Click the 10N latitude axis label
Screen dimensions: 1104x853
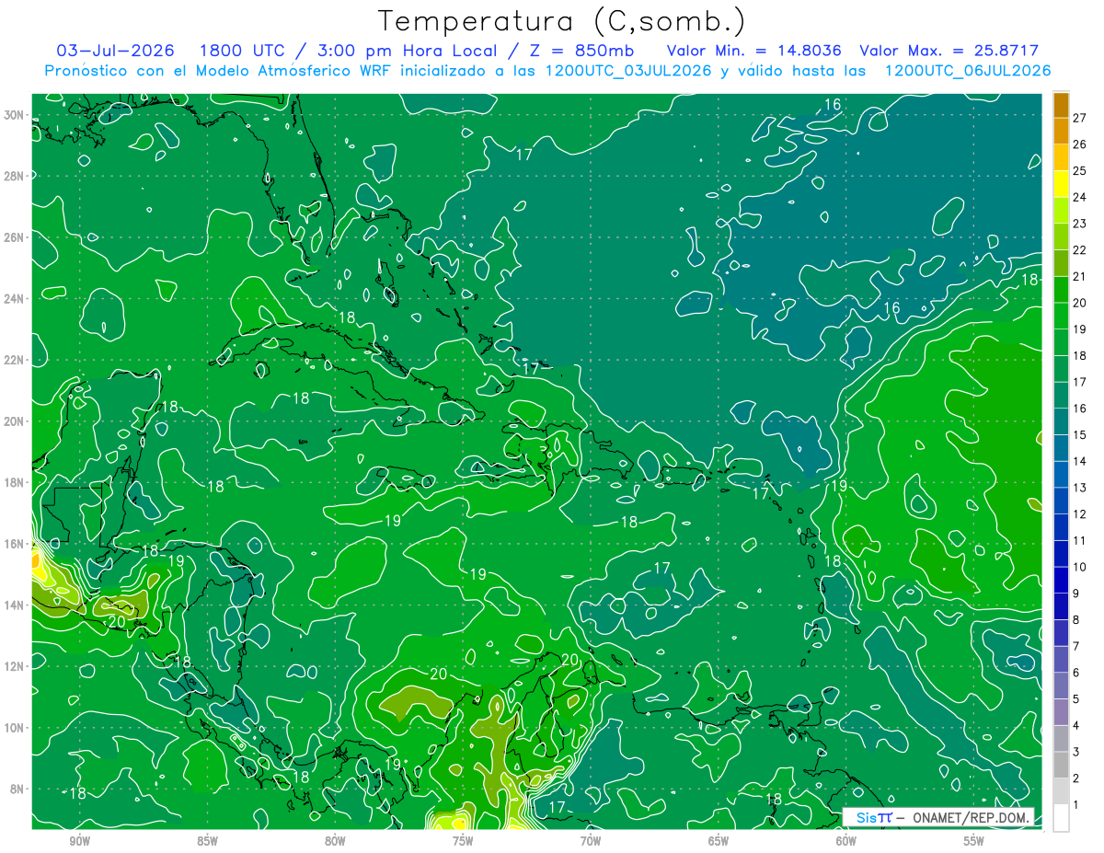click(14, 727)
